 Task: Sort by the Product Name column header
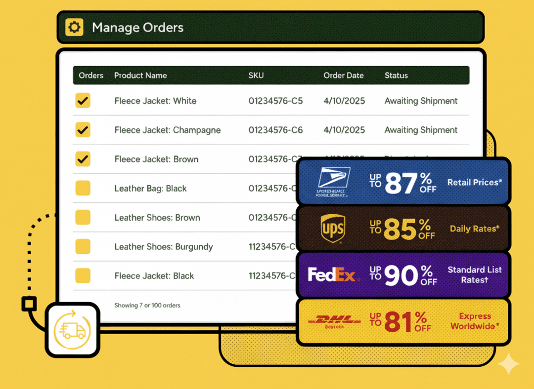(140, 76)
